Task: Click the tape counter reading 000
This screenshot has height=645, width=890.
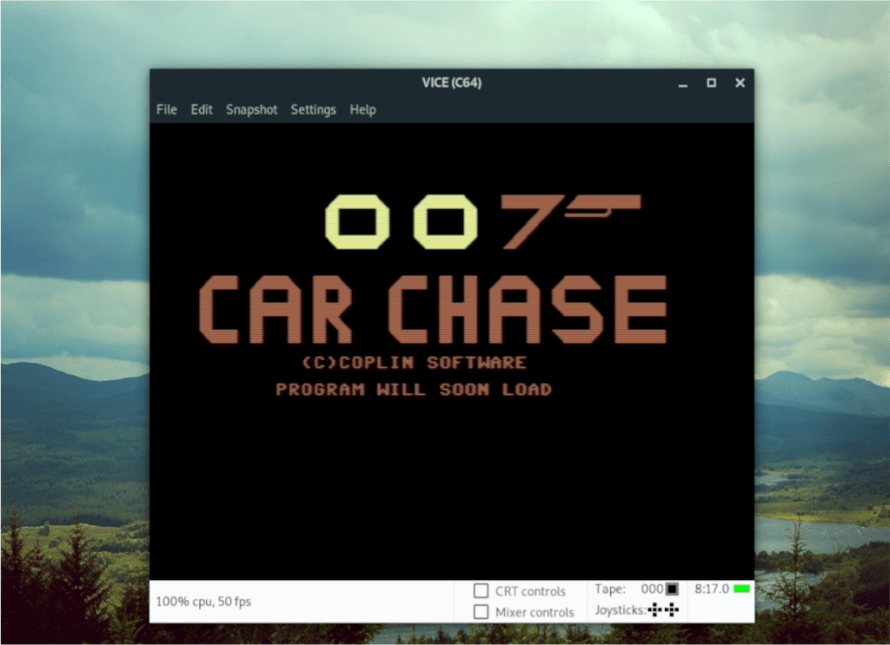Action: tap(653, 589)
